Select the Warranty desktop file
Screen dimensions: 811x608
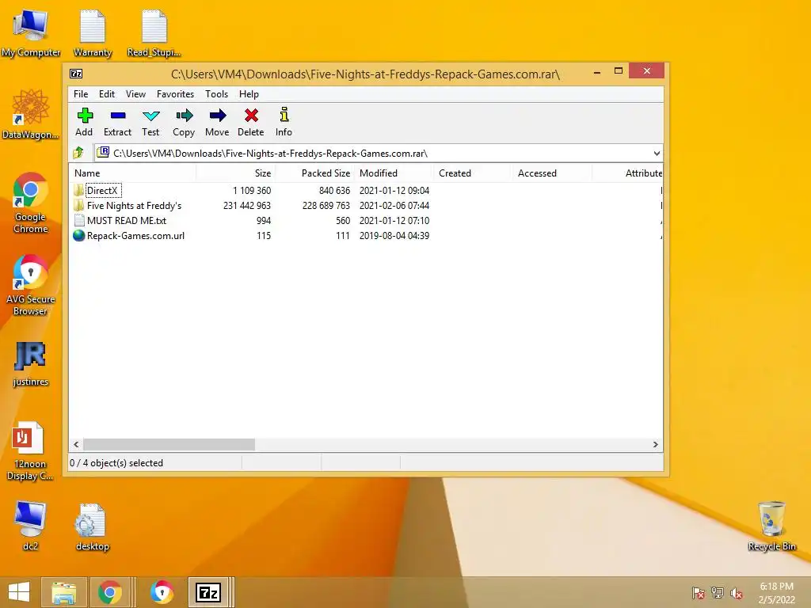pyautogui.click(x=93, y=33)
